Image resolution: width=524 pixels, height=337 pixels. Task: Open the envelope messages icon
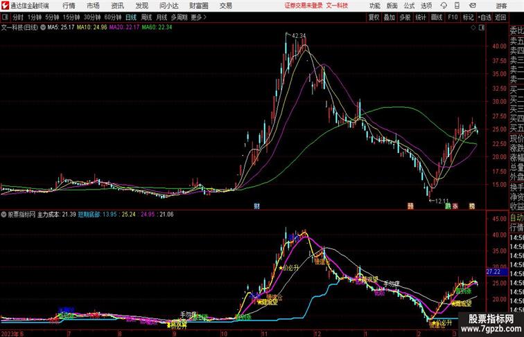click(x=473, y=6)
